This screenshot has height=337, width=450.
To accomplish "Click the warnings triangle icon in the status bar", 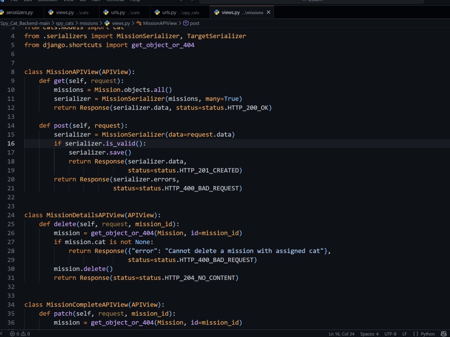I will (23, 334).
